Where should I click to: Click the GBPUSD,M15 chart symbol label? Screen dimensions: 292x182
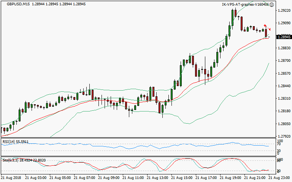18,4
